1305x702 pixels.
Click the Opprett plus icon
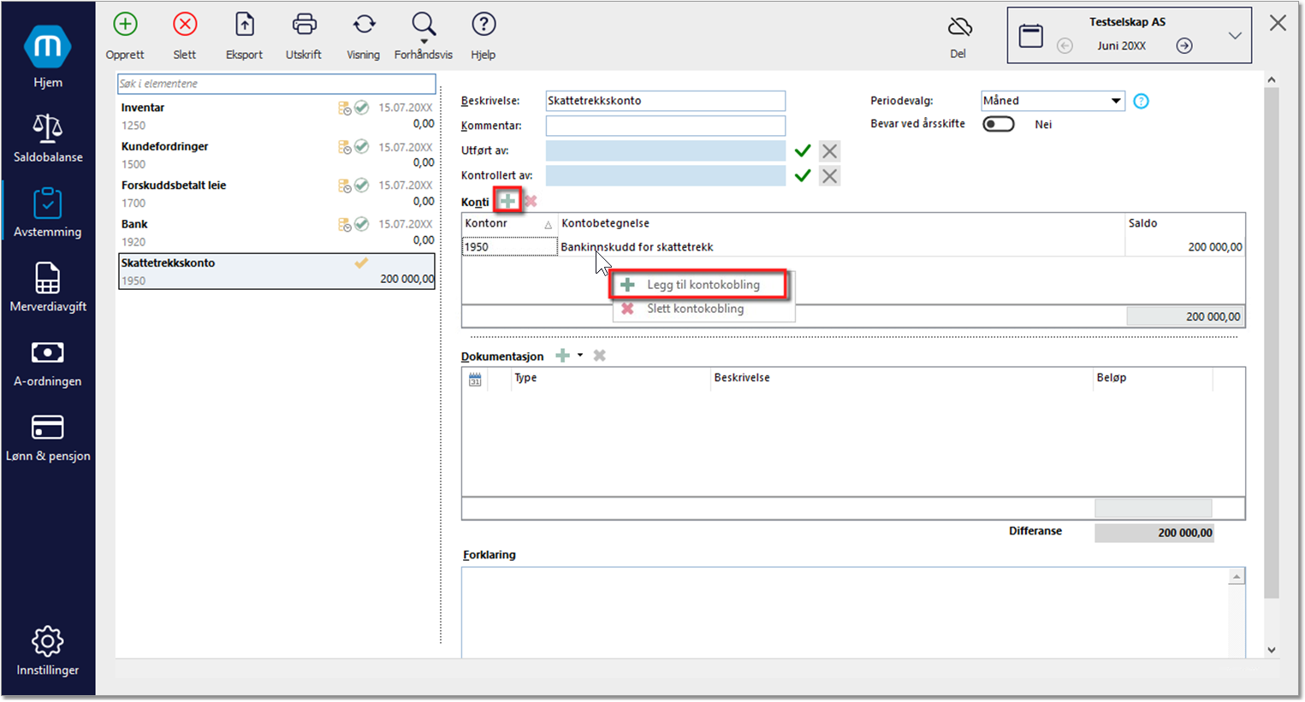[126, 25]
